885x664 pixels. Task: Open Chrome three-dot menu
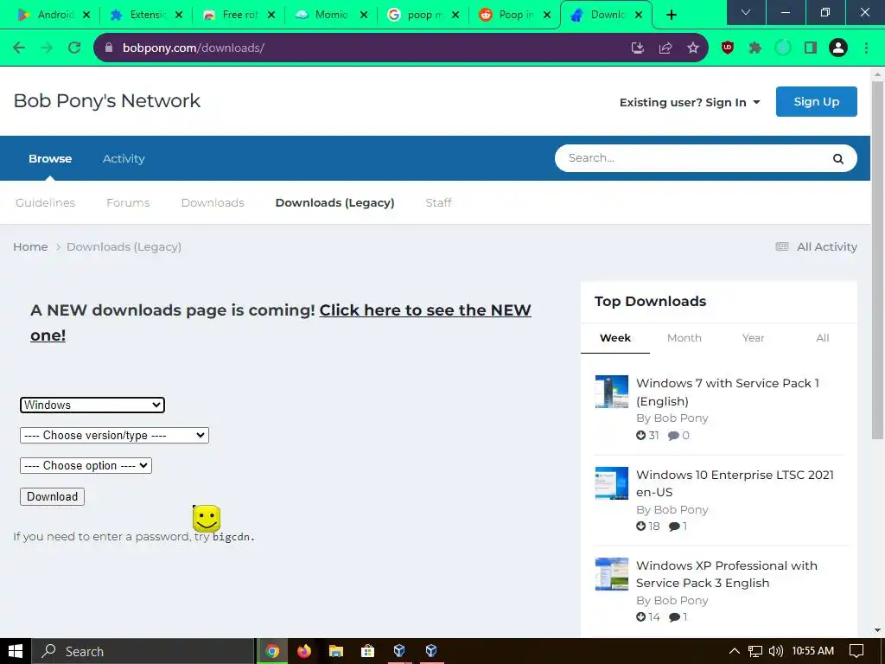click(x=866, y=48)
